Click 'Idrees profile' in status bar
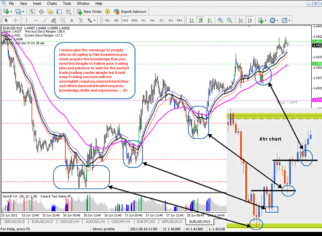Screen dimensions: 322x236 click(x=104, y=229)
